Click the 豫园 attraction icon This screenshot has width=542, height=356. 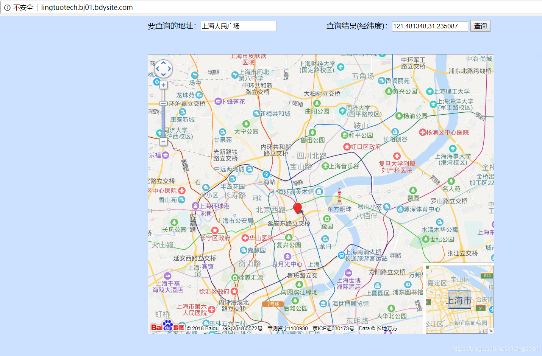[x=327, y=219]
